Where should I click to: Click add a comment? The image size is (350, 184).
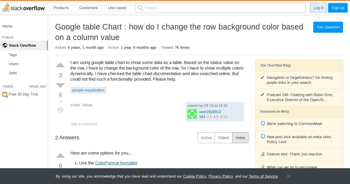84,124
